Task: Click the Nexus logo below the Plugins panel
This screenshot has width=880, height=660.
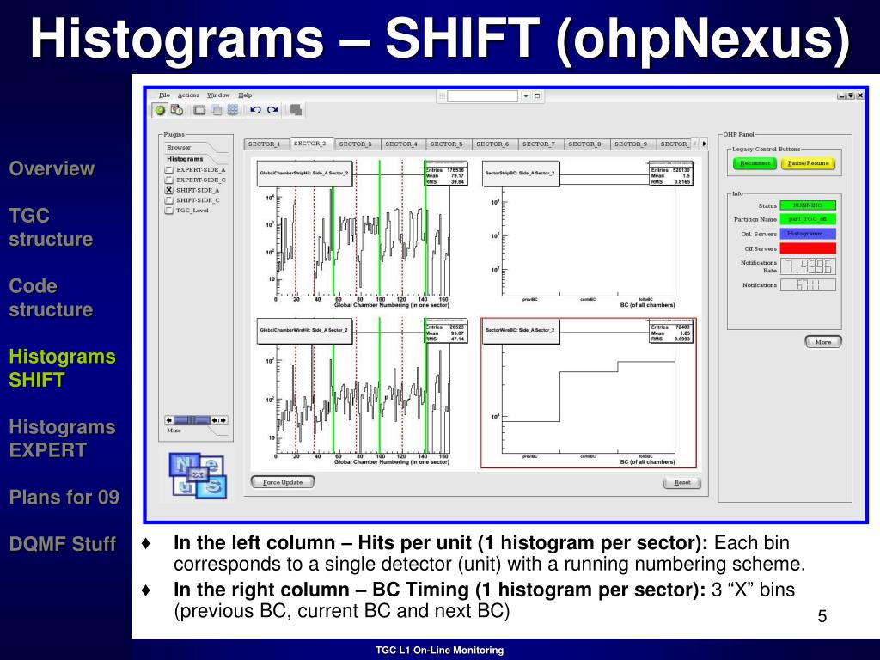Action: tap(198, 476)
